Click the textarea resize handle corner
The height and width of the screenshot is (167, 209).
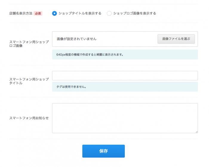tap(196, 132)
